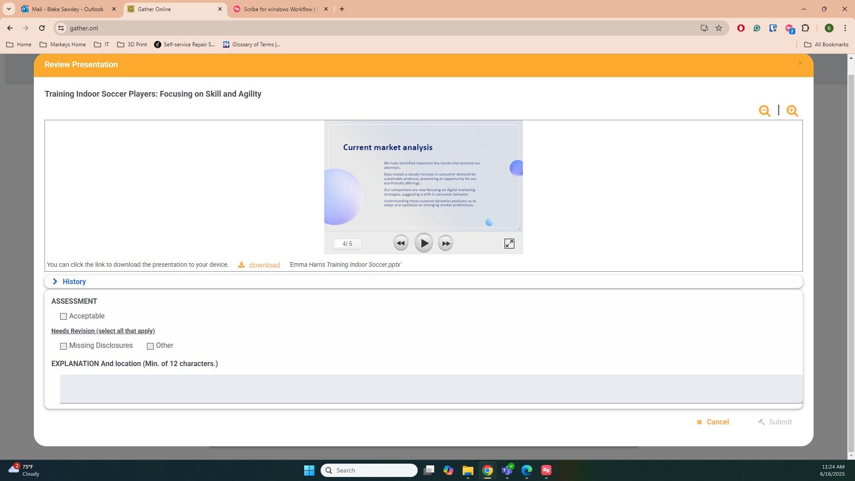This screenshot has height=481, width=855.
Task: Switch to Scribe for windows Workflow tab
Action: pos(278,9)
